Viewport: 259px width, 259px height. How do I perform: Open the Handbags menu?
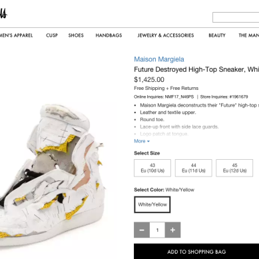click(109, 35)
